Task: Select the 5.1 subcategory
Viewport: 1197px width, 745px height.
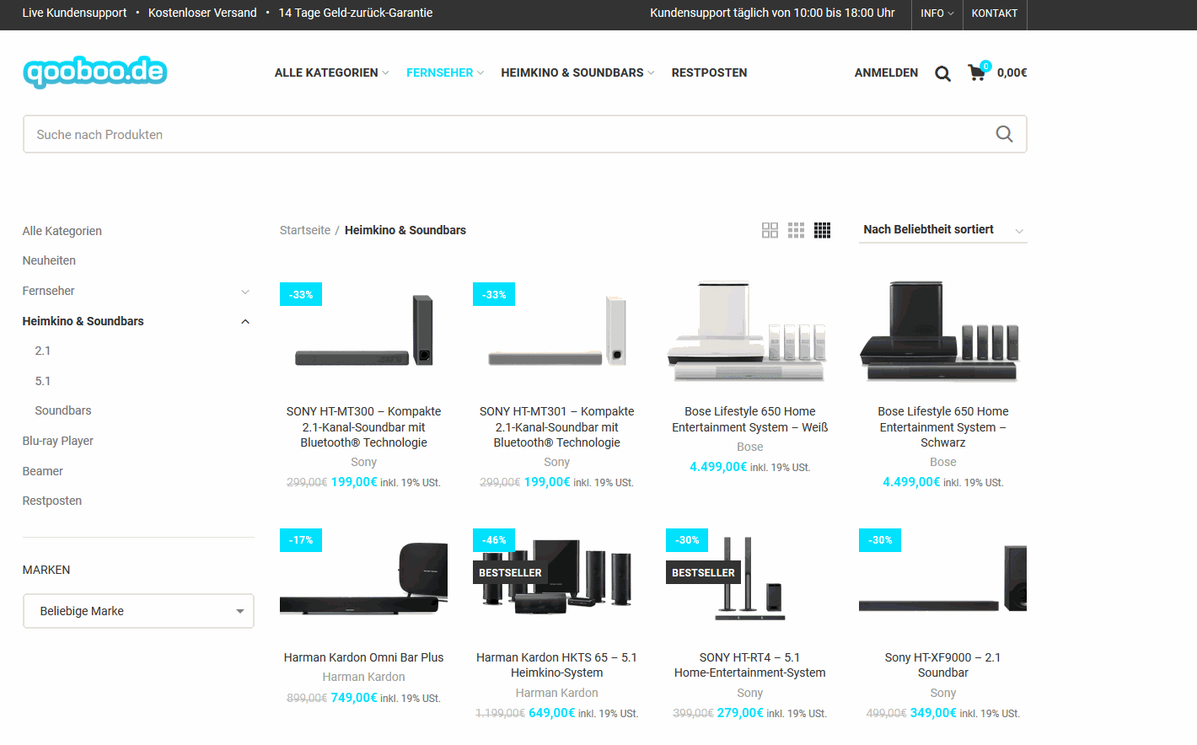Action: 43,381
